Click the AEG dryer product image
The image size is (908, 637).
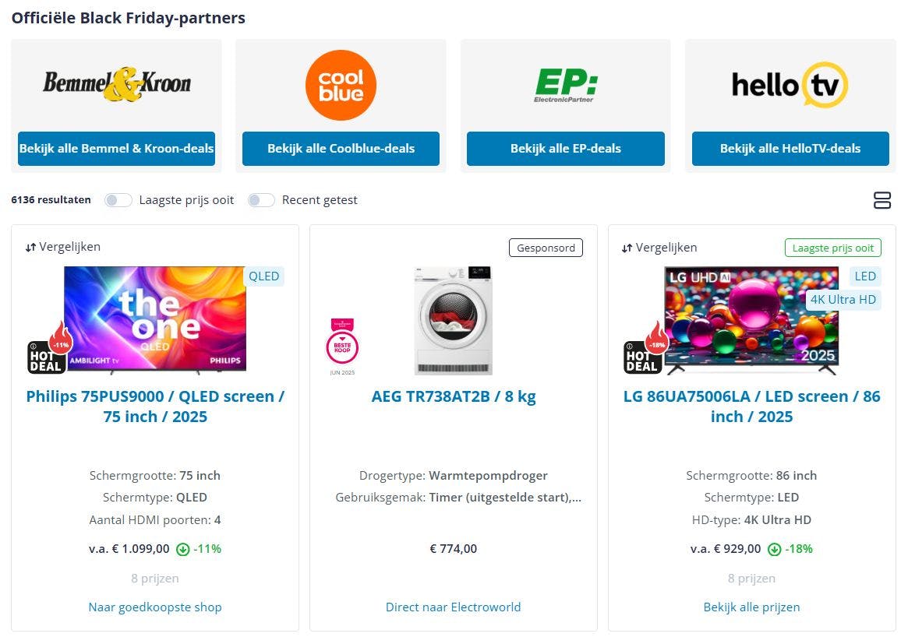(453, 320)
